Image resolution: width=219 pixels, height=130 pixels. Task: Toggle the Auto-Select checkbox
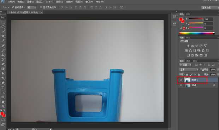[13, 7]
